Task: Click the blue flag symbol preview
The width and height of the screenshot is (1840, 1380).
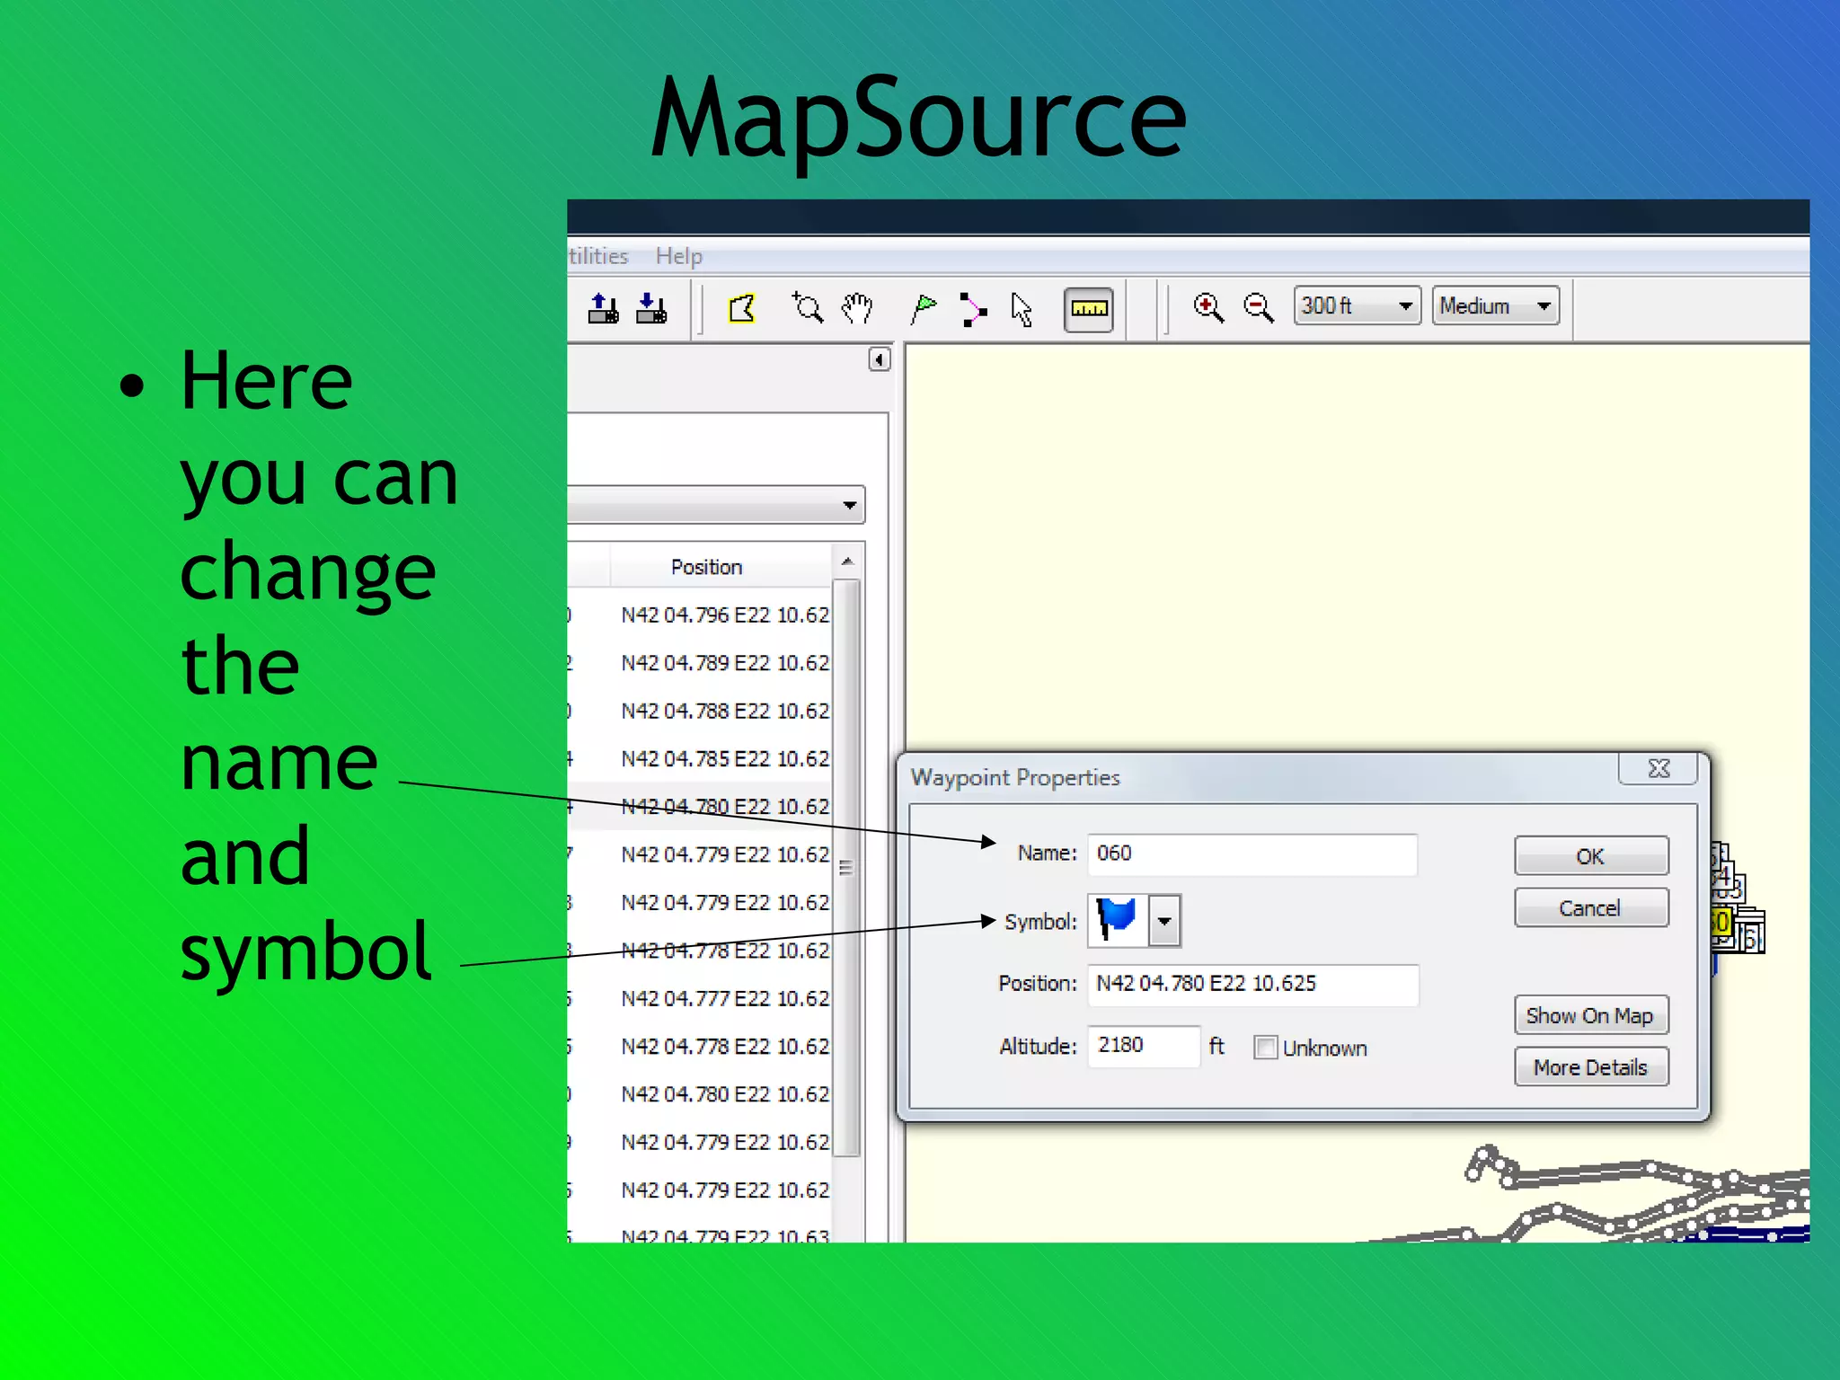Action: [1117, 920]
